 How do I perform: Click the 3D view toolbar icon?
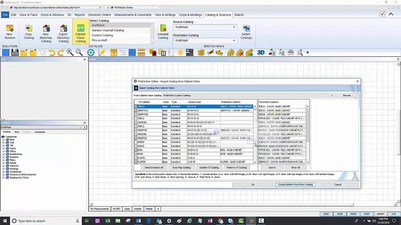tap(261, 52)
